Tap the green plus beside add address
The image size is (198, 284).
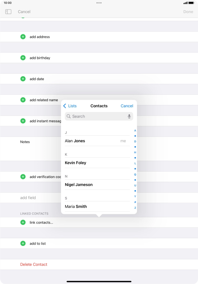point(23,37)
